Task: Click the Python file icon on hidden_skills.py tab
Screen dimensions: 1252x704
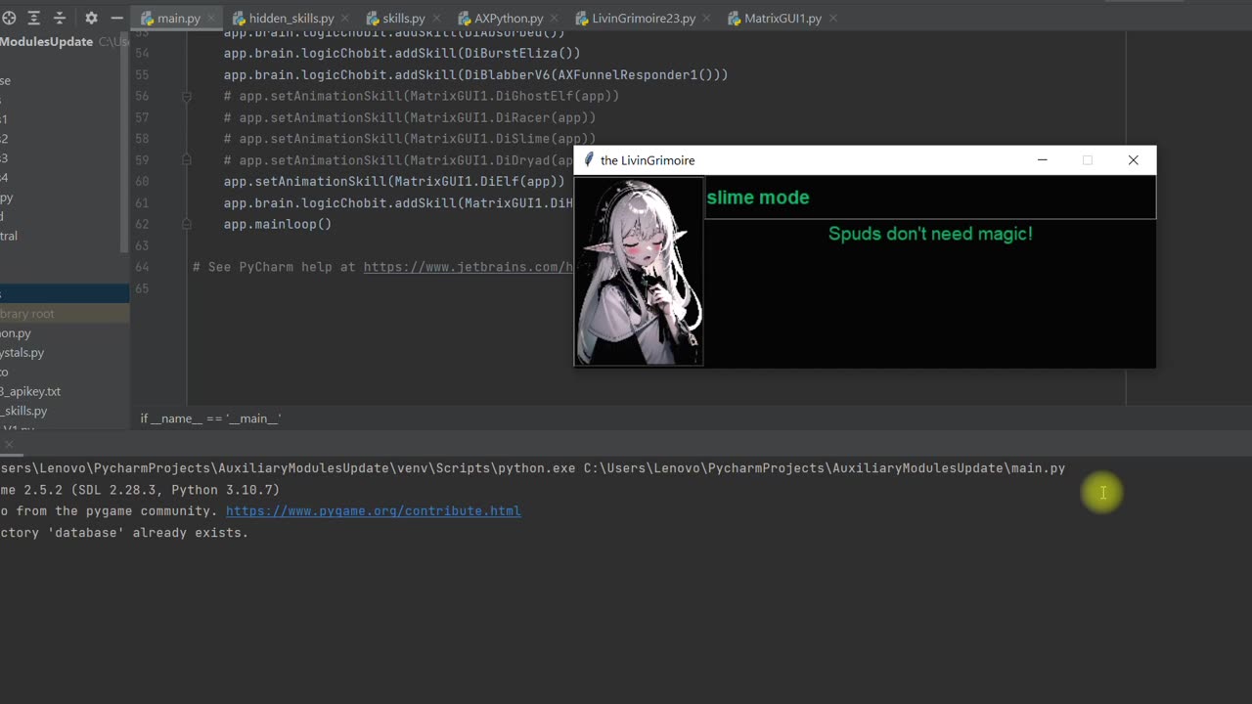Action: (239, 19)
